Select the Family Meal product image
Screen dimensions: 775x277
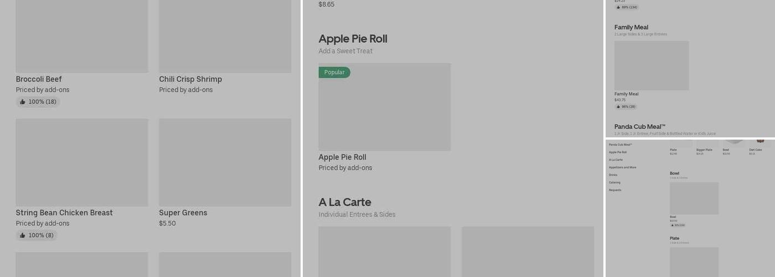click(x=652, y=65)
